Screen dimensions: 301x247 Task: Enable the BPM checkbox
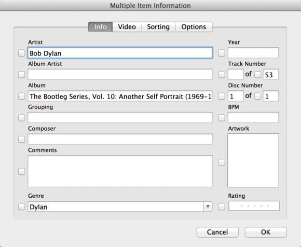coord(222,118)
